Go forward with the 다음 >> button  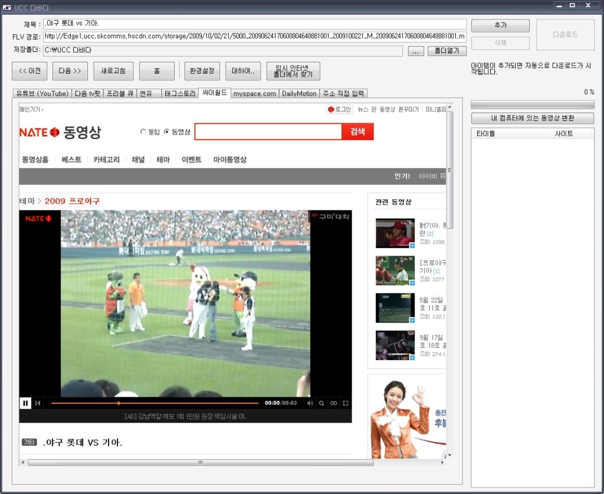pos(70,71)
